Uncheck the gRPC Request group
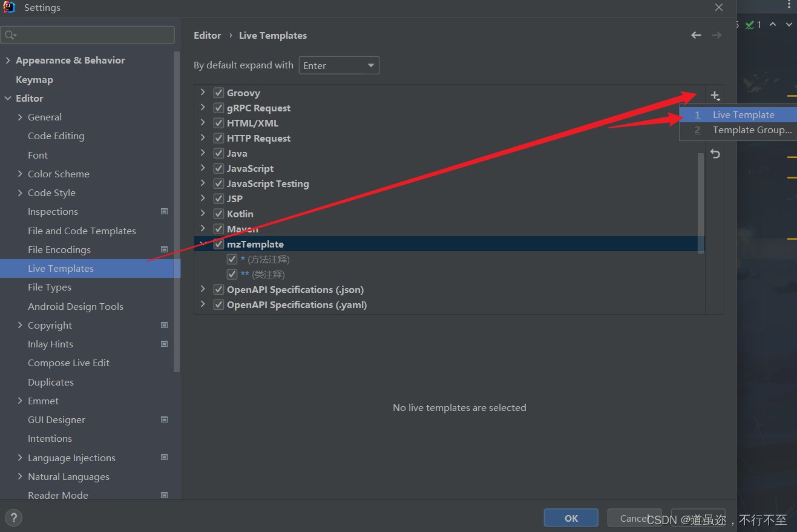The width and height of the screenshot is (797, 532). (218, 108)
